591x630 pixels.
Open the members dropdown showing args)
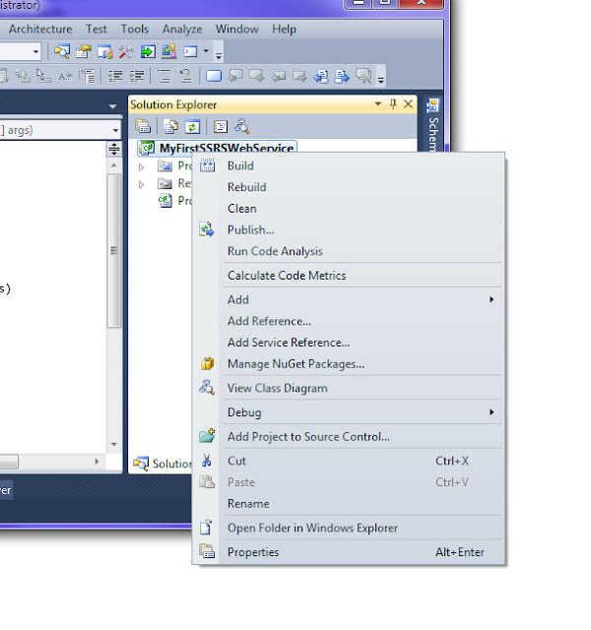click(115, 130)
